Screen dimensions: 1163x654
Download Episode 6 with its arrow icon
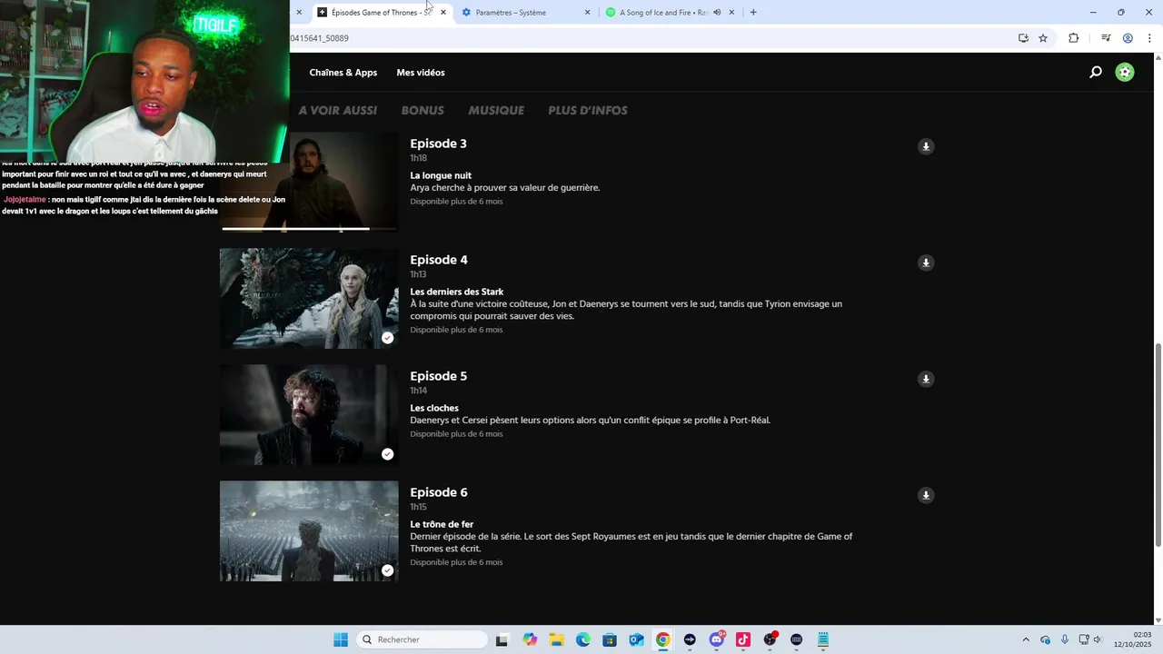pyautogui.click(x=926, y=495)
